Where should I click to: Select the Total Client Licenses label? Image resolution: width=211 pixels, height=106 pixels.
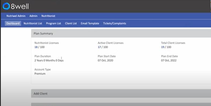coord(173,43)
